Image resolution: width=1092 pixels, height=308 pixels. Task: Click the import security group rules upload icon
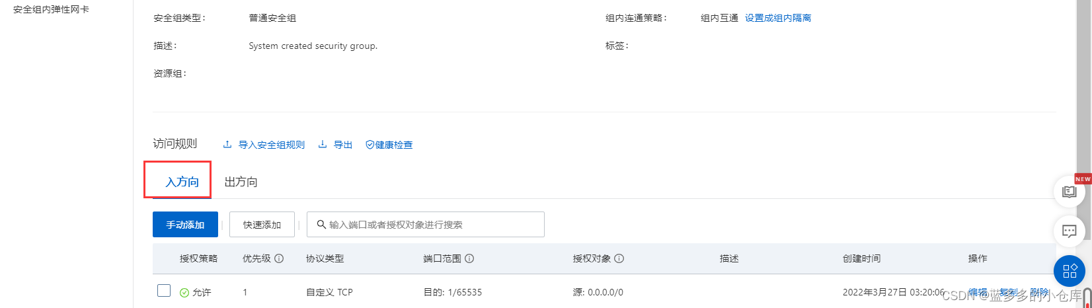point(227,145)
